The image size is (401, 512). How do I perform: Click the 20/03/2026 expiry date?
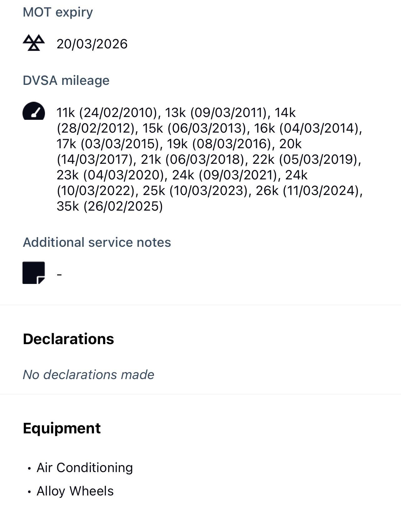point(92,44)
